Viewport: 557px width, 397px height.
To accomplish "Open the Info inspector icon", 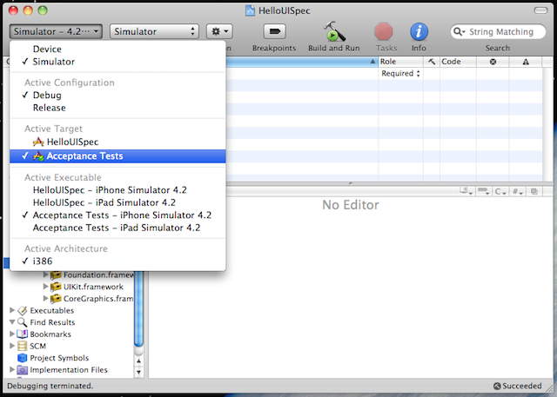I will point(419,31).
